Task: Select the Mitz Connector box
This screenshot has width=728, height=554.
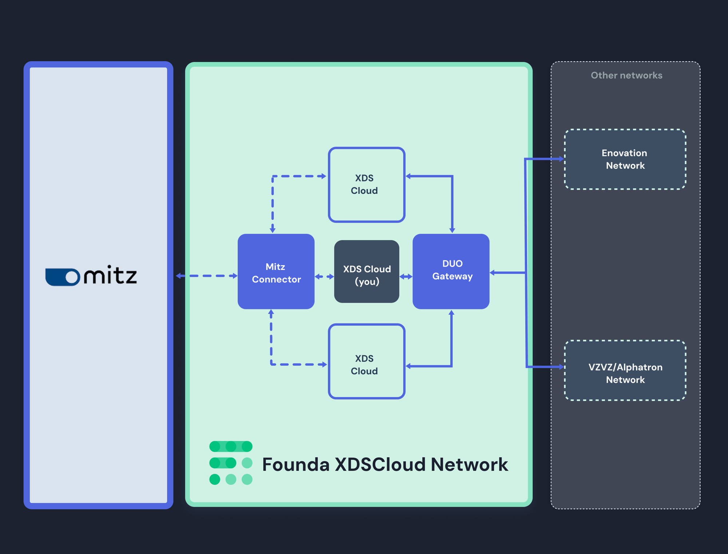Action: [276, 272]
